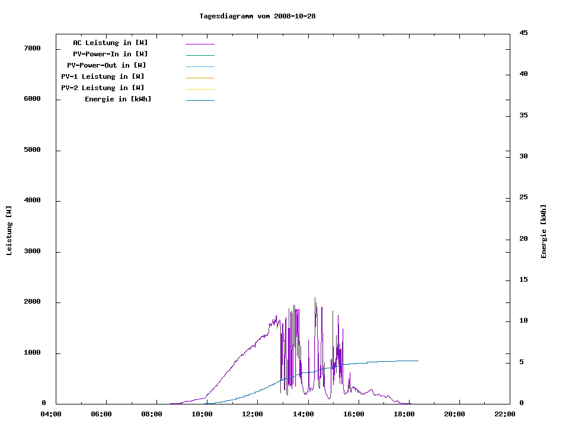Click the 25 value on the energy axis

tap(523, 197)
